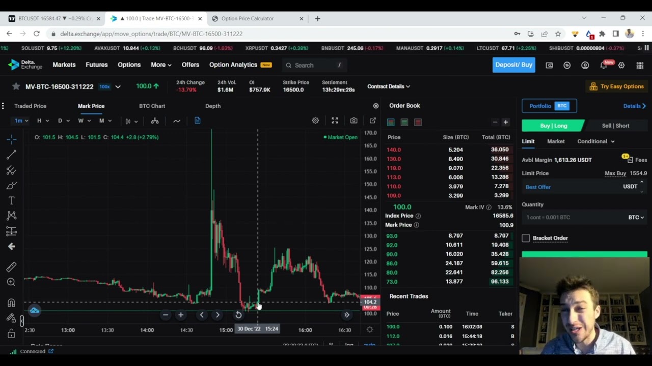Open the compare symbol tool
This screenshot has height=366, width=652.
point(155,121)
